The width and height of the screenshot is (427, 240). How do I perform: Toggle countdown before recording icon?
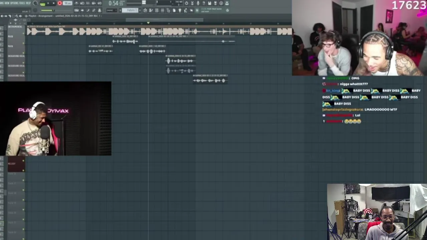pos(88,3)
